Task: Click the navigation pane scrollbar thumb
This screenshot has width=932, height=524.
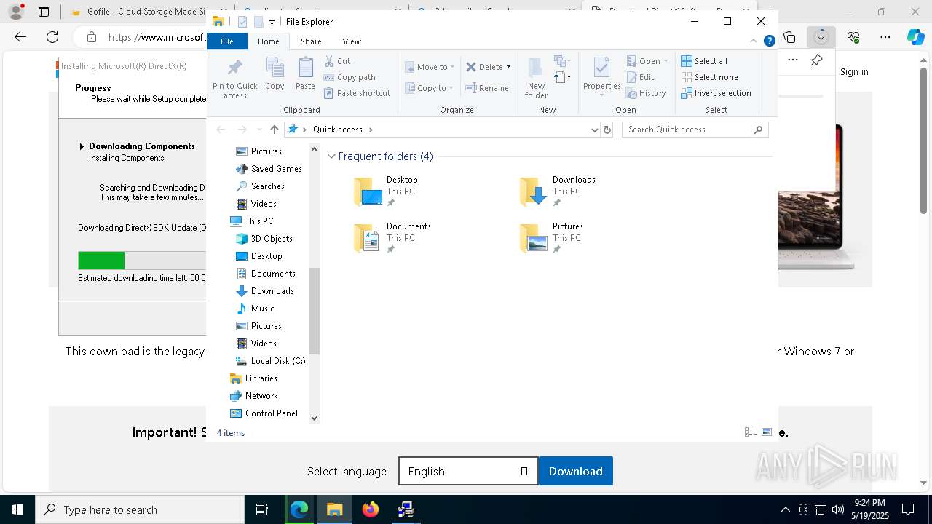Action: tap(315, 311)
